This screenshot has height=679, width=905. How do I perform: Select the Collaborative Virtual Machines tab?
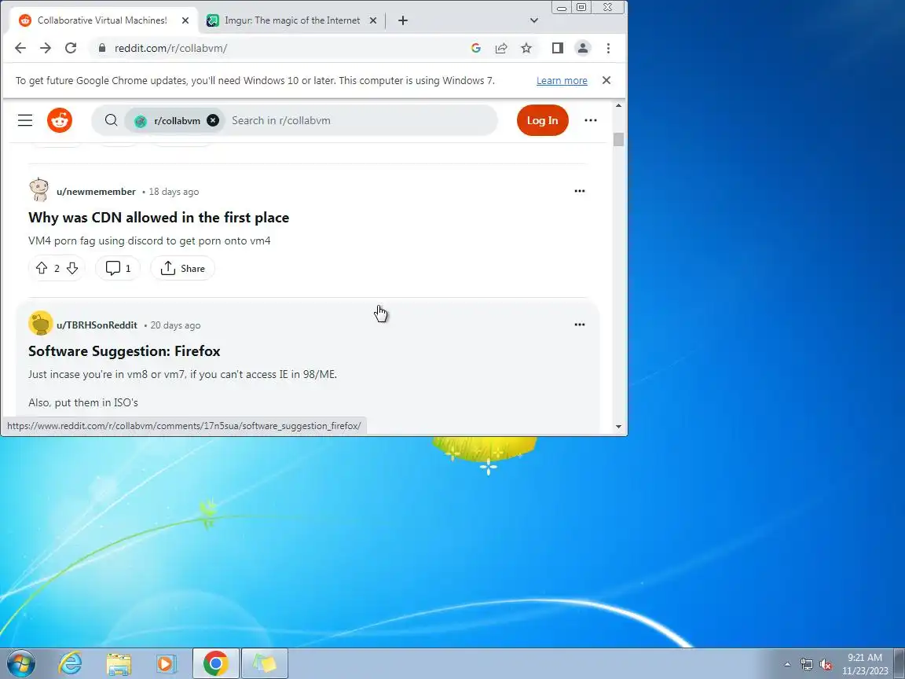coord(102,20)
